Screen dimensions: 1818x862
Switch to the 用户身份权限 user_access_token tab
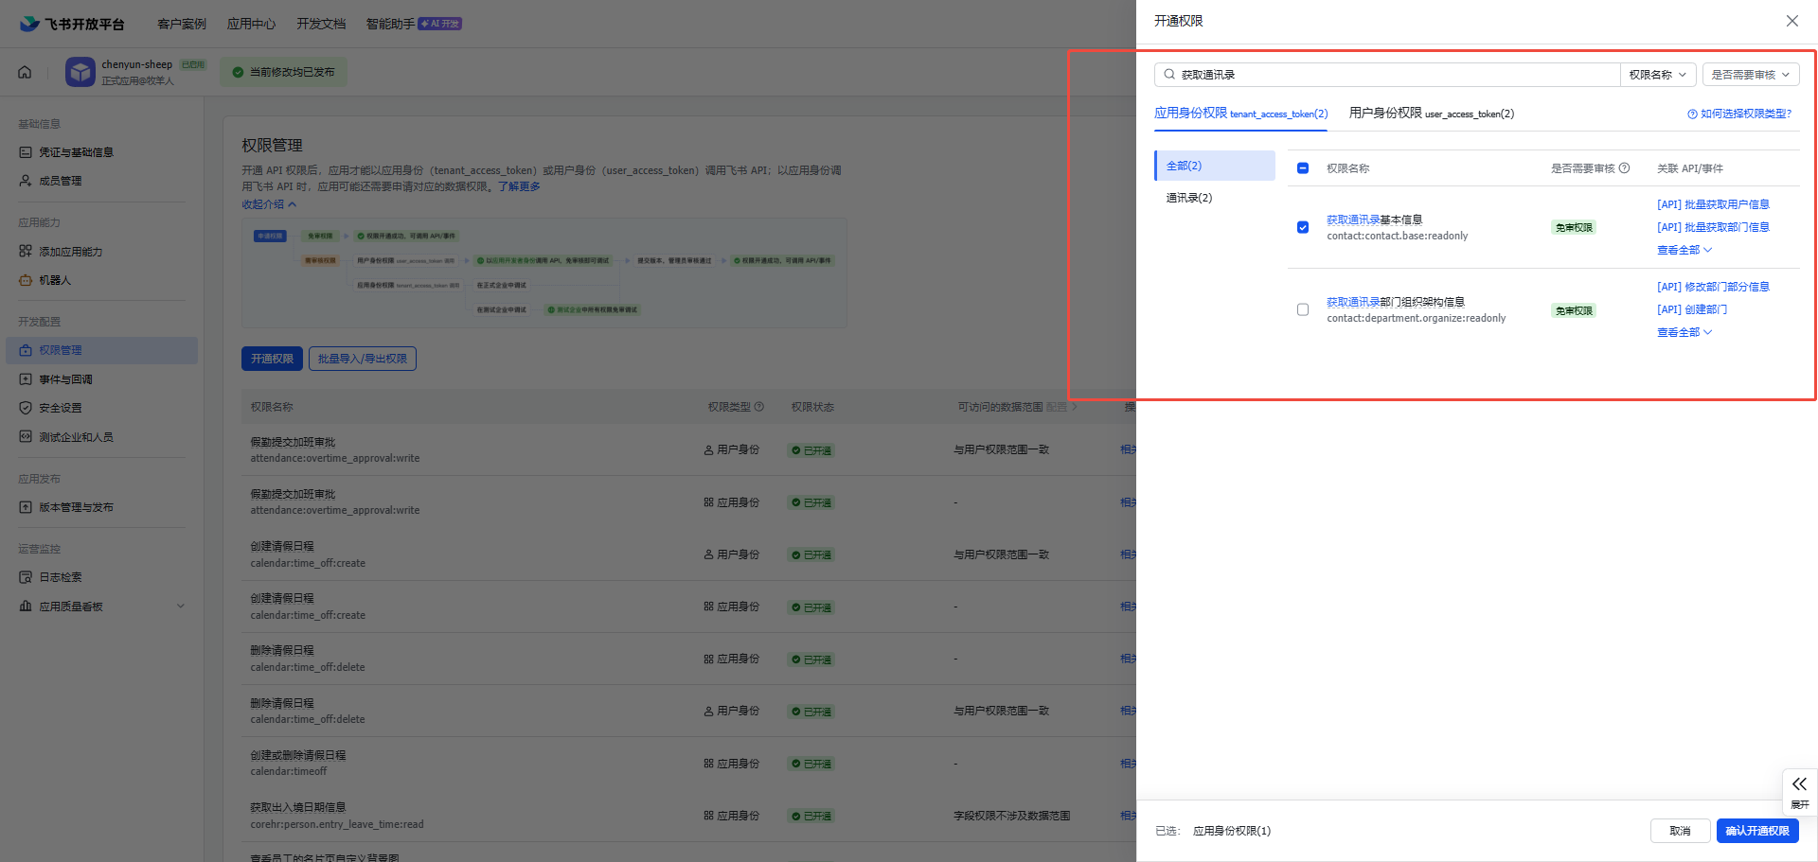point(1431,114)
